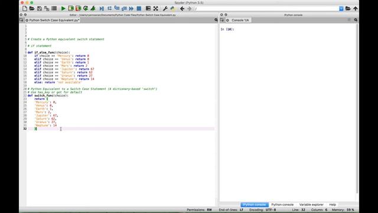Re-run the last script

[86, 9]
